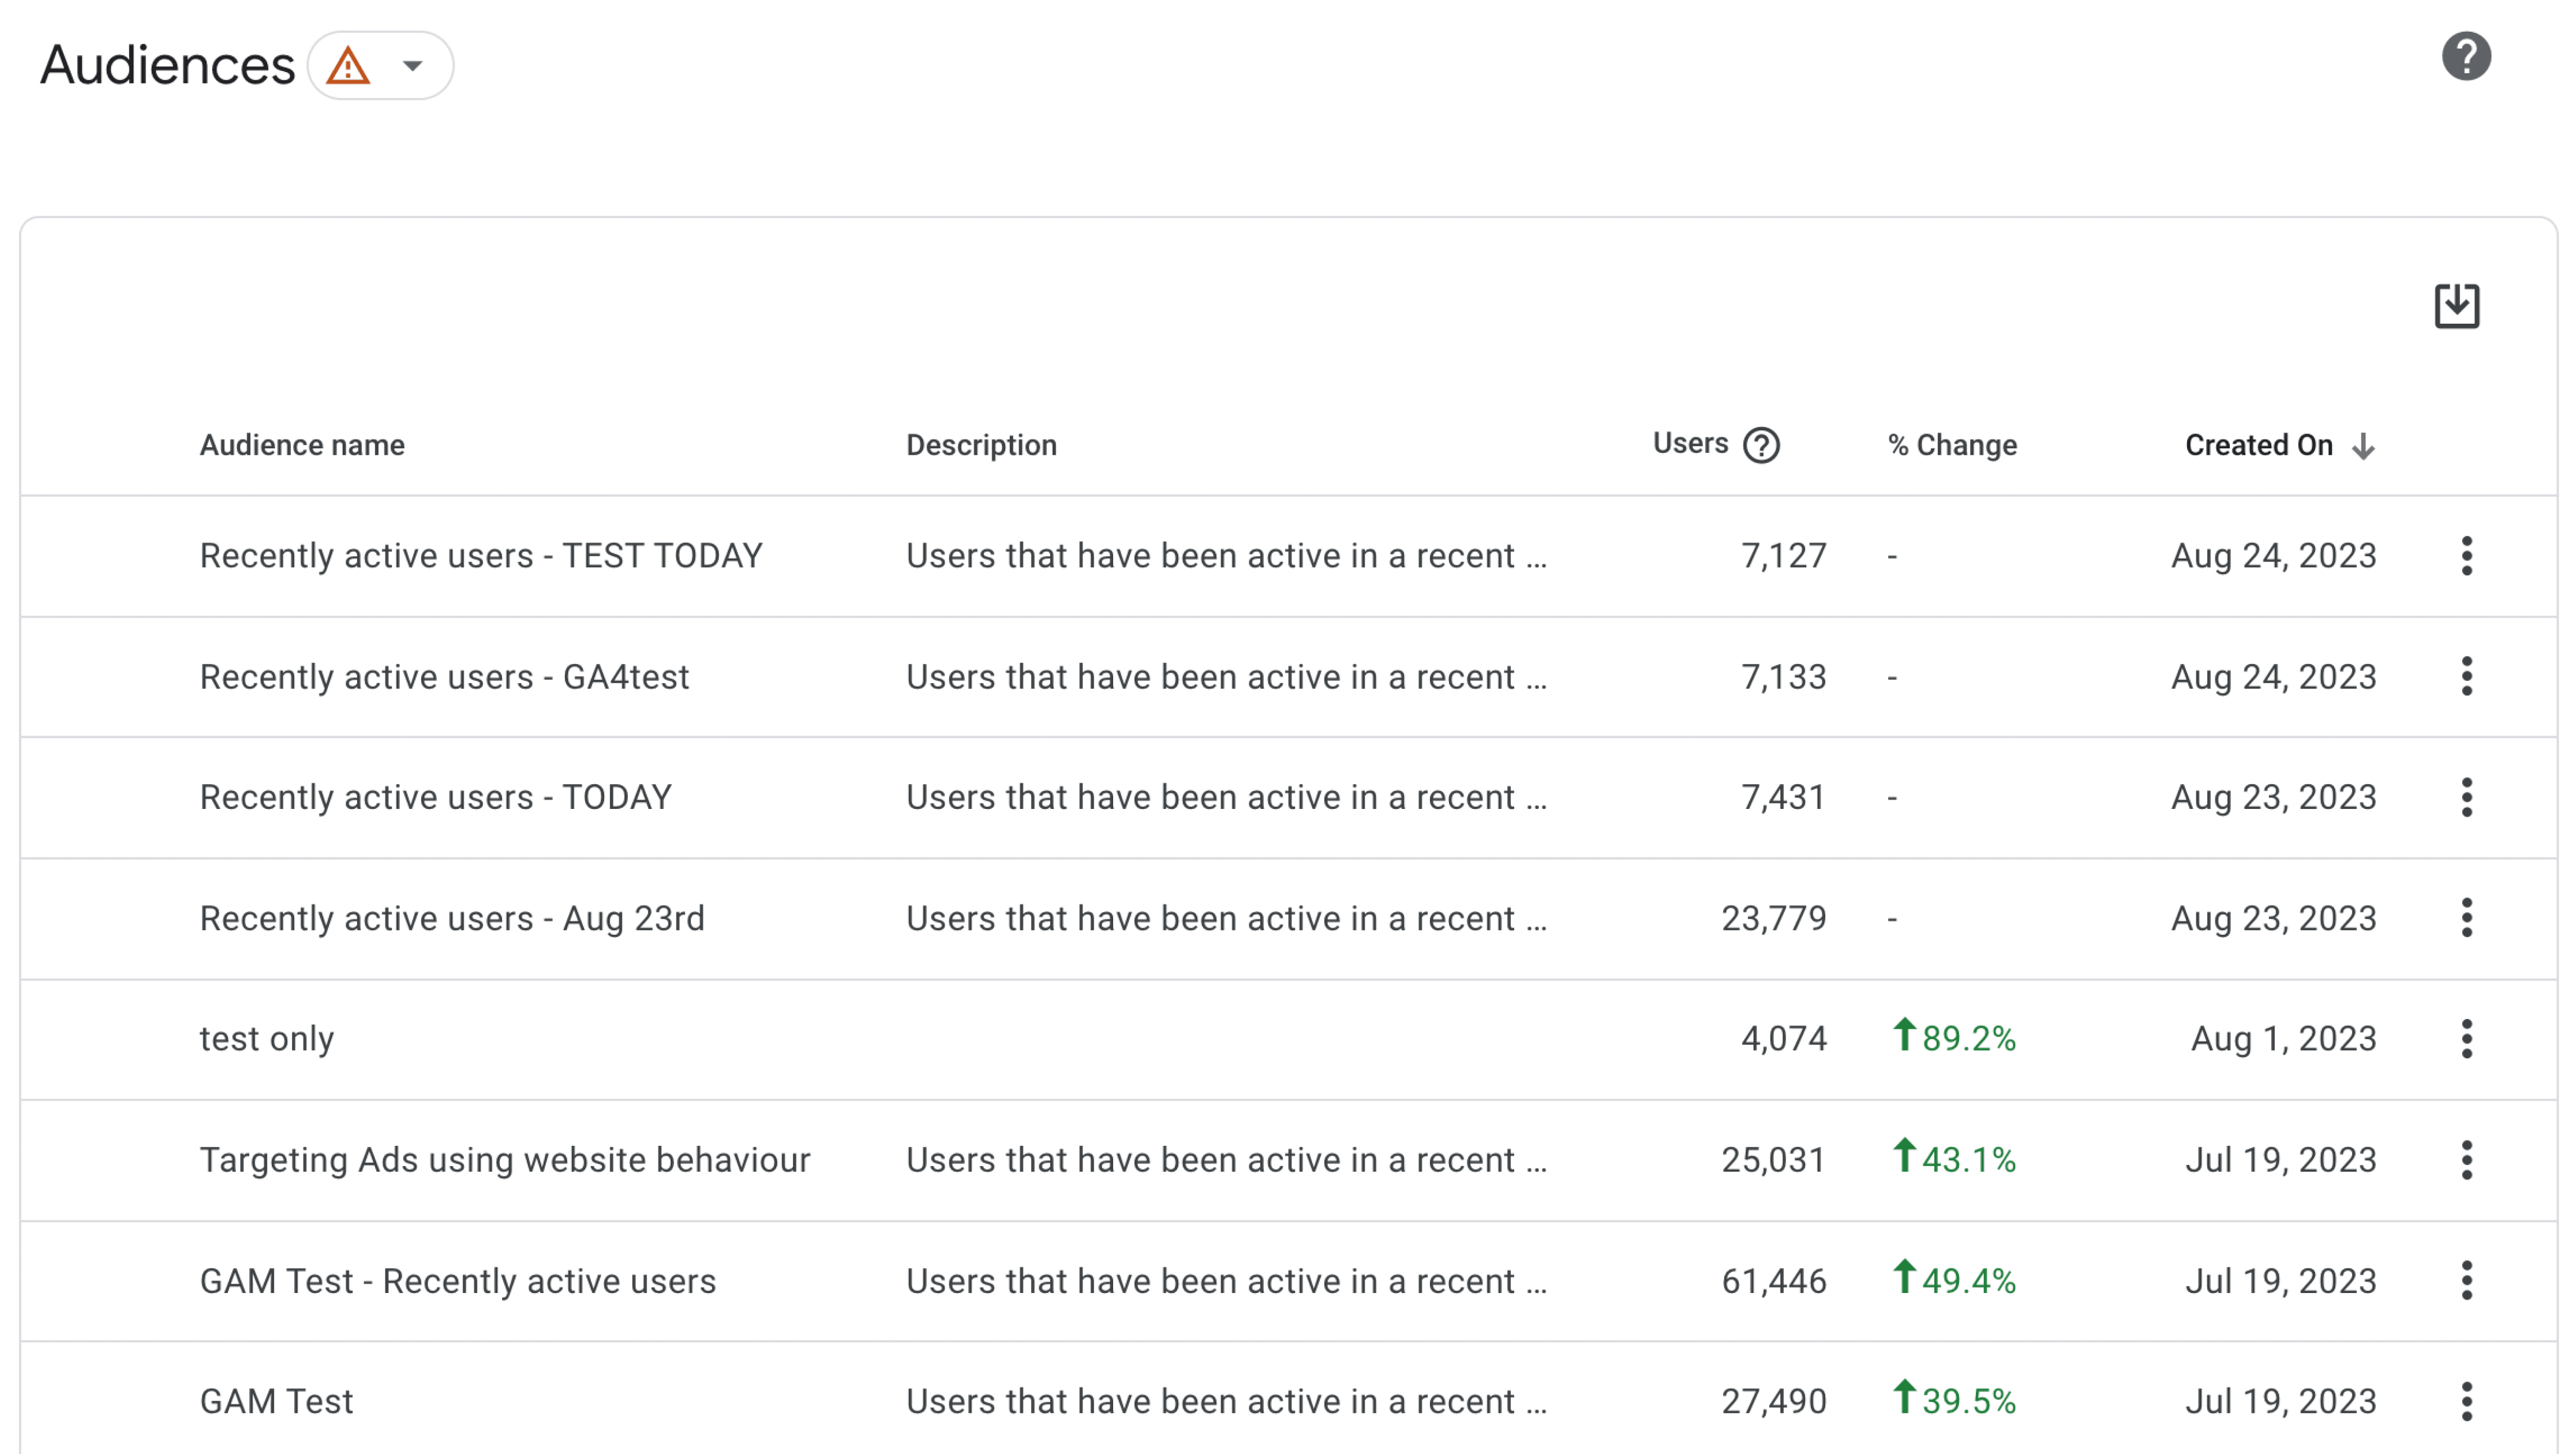This screenshot has height=1454, width=2576.
Task: Sort by Created On column arrow
Action: tap(2363, 445)
